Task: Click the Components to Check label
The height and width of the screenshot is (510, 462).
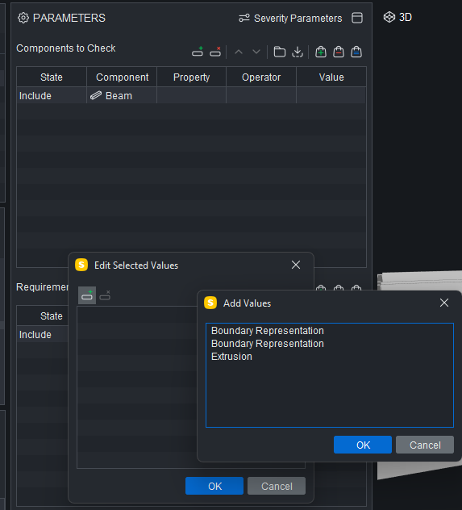Action: click(x=66, y=48)
